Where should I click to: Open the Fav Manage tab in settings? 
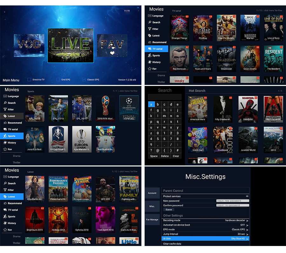point(152,220)
